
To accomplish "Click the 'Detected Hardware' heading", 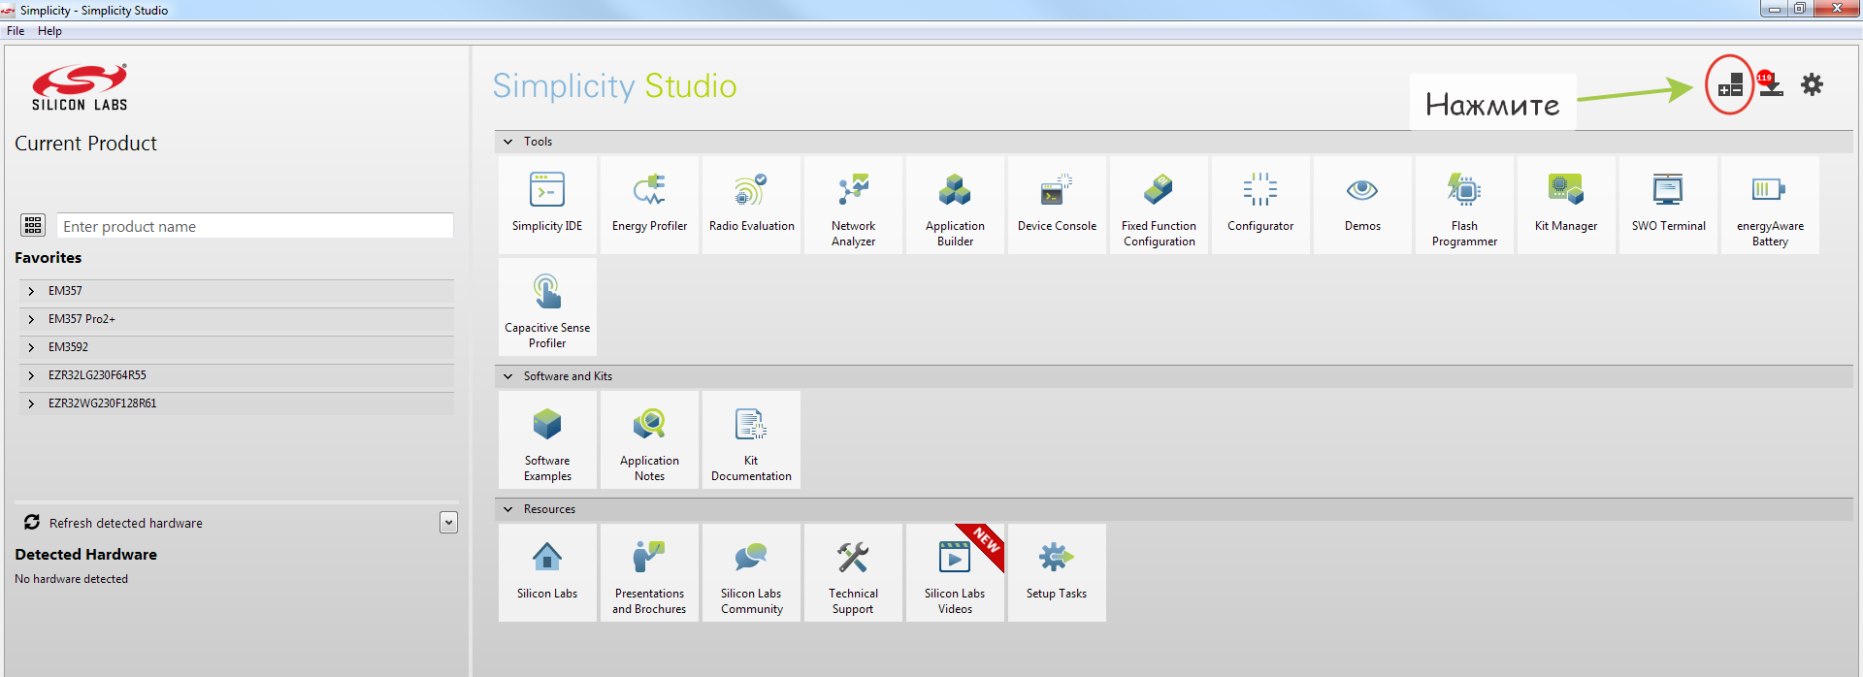I will [x=85, y=555].
